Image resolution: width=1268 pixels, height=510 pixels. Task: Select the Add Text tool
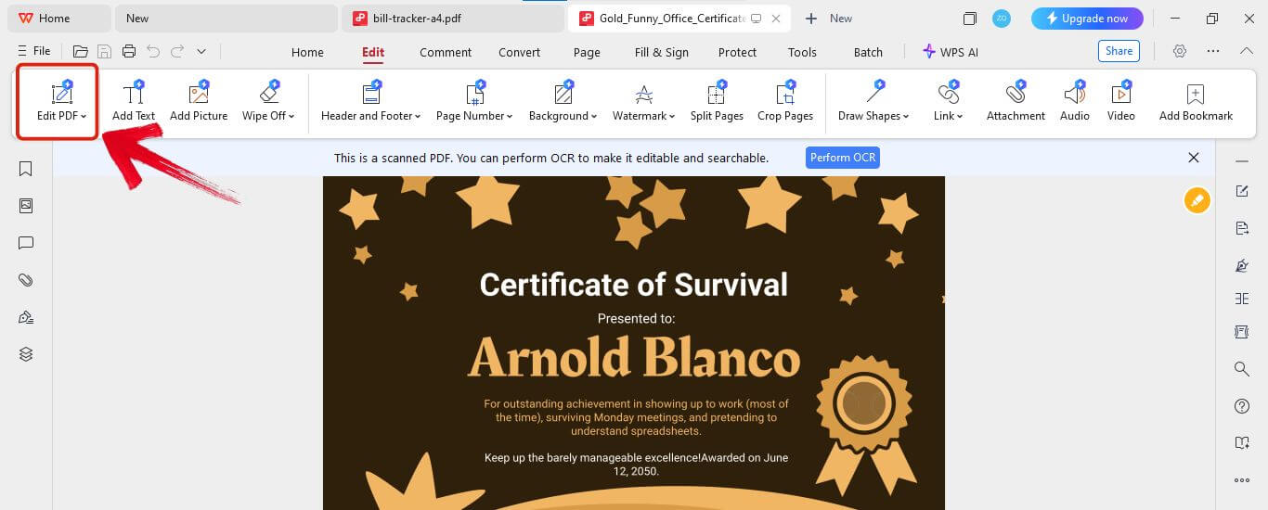point(134,101)
